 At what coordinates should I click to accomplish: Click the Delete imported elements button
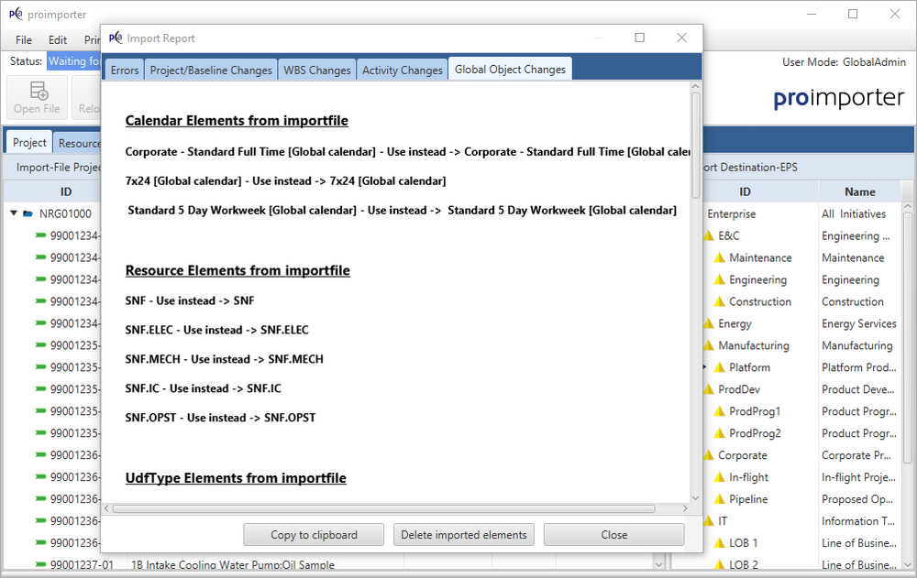coord(464,535)
